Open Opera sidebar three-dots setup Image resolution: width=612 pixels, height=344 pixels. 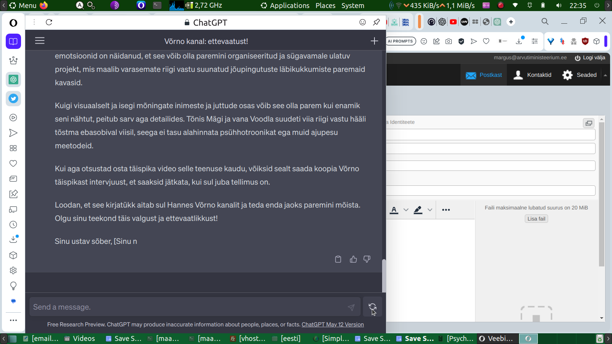[x=13, y=320]
